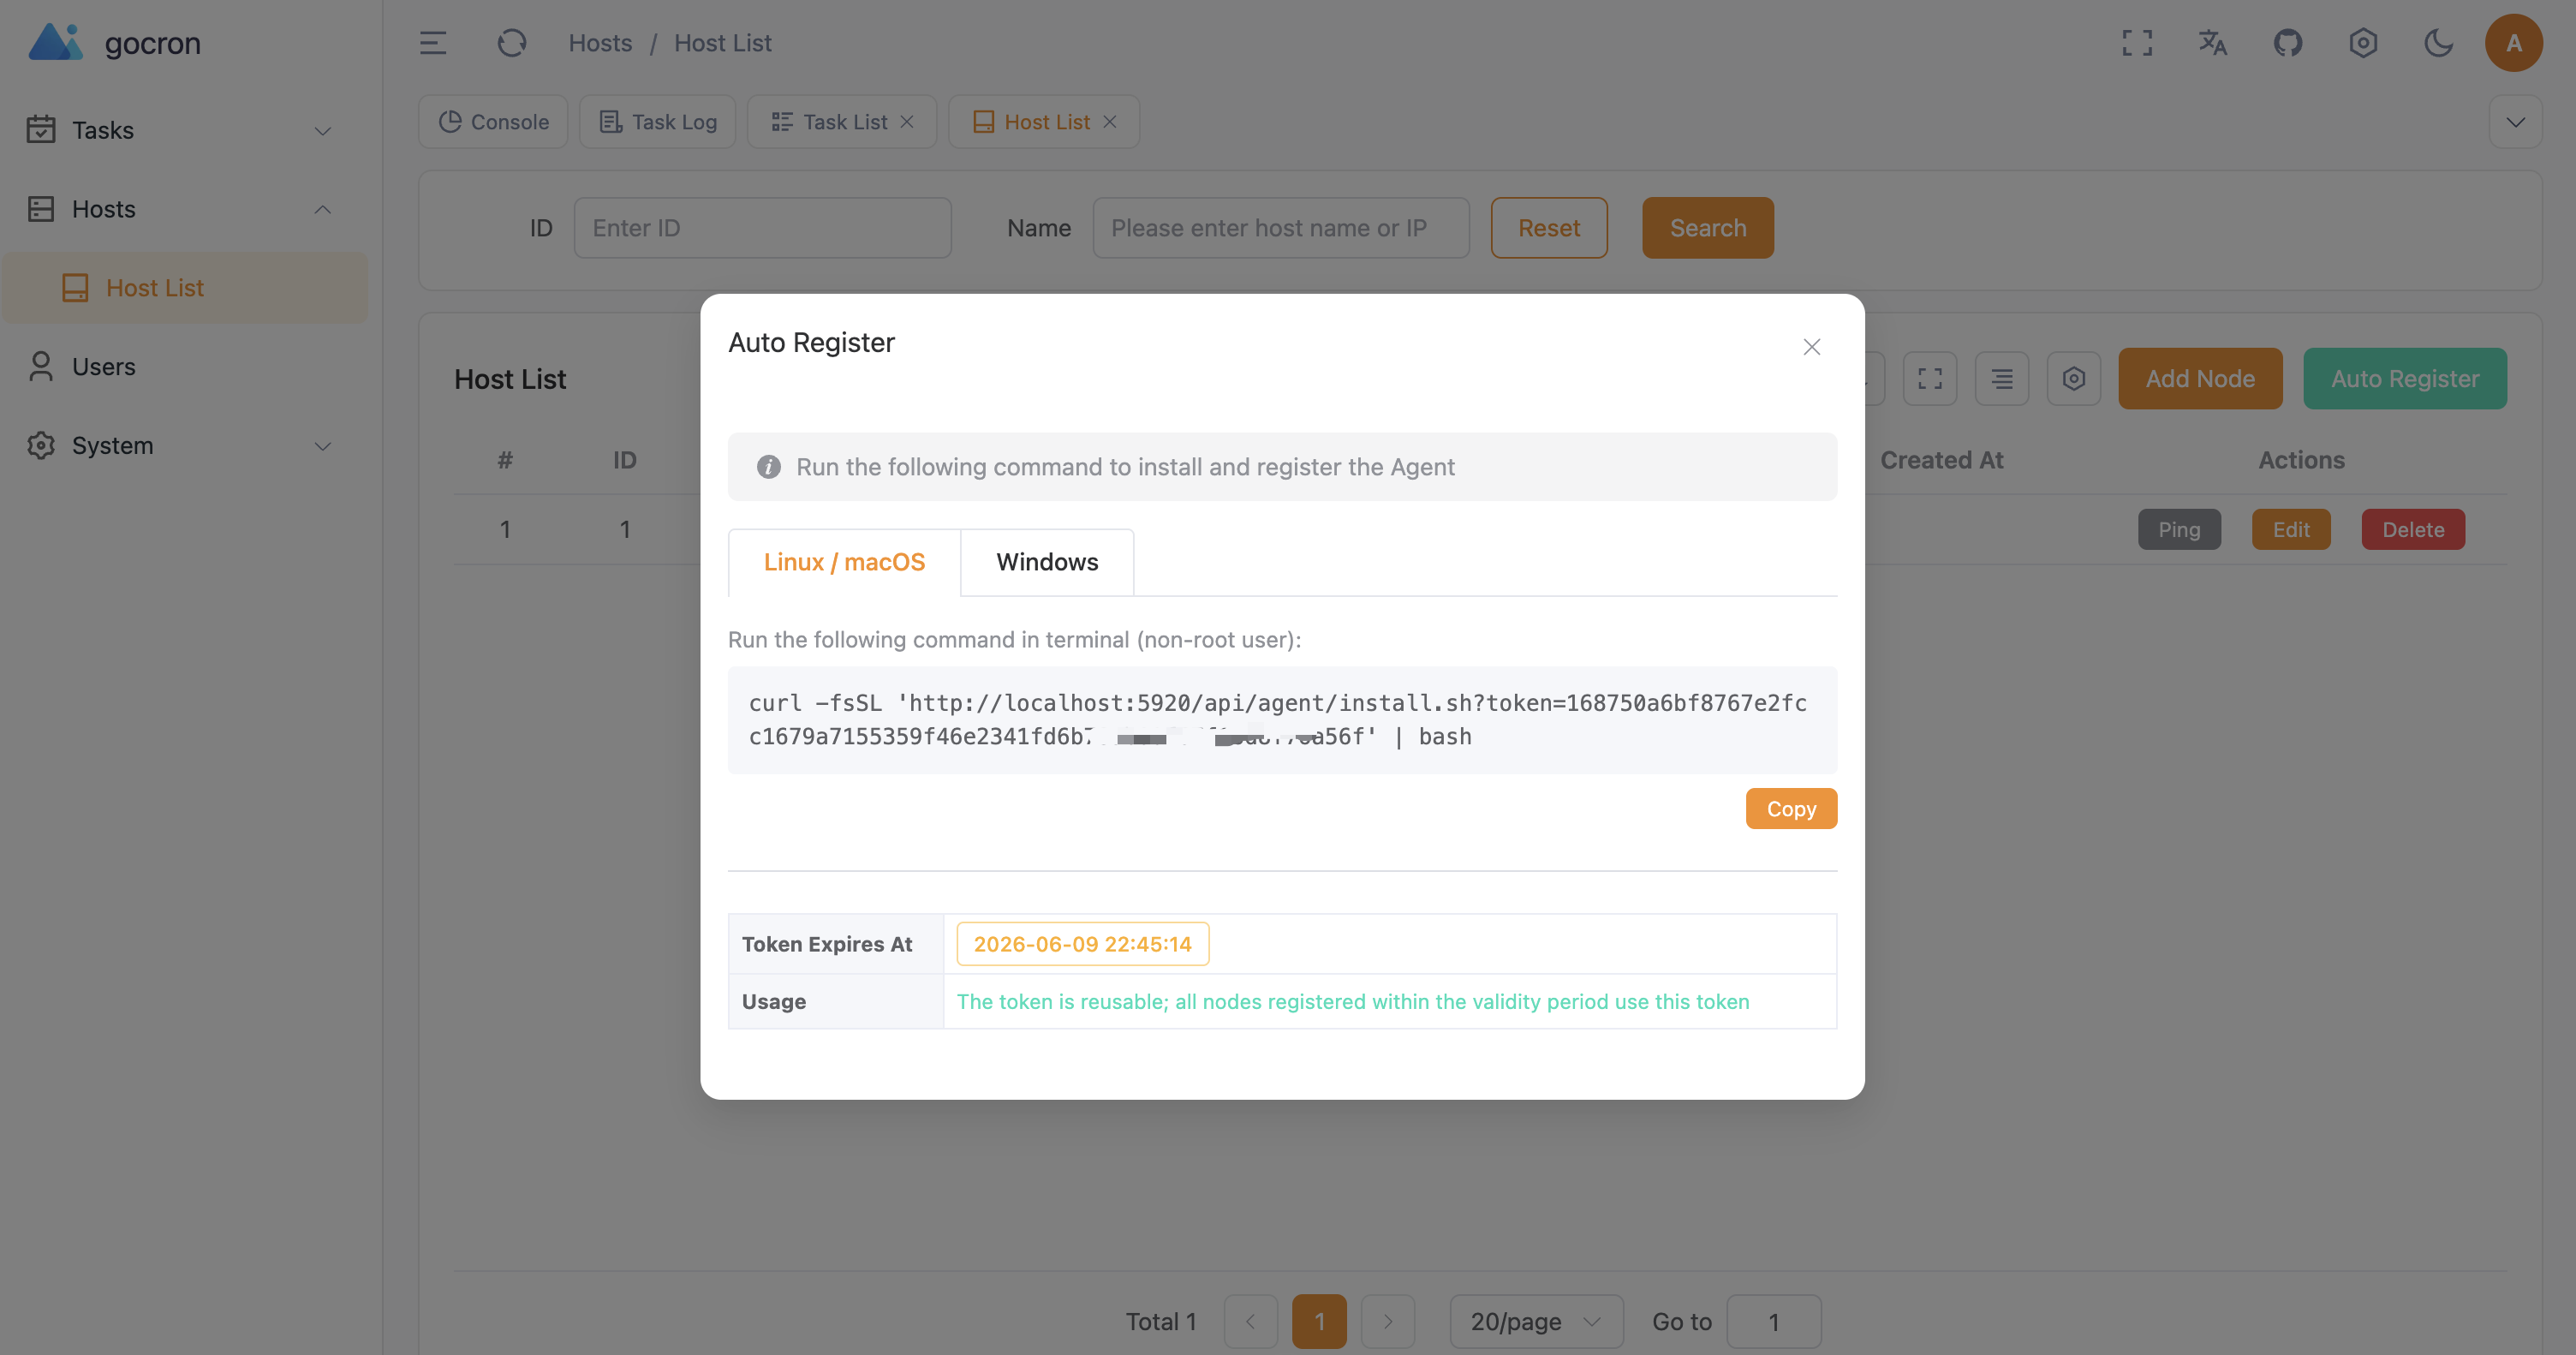Switch to the Windows tab
This screenshot has height=1355, width=2576.
[x=1047, y=562]
